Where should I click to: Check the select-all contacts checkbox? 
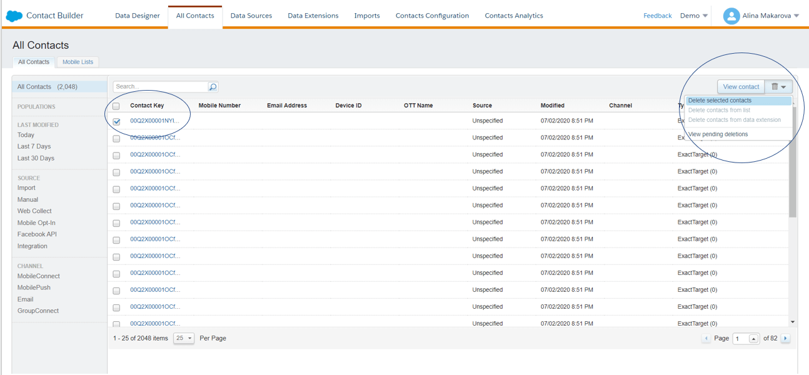[x=116, y=106]
